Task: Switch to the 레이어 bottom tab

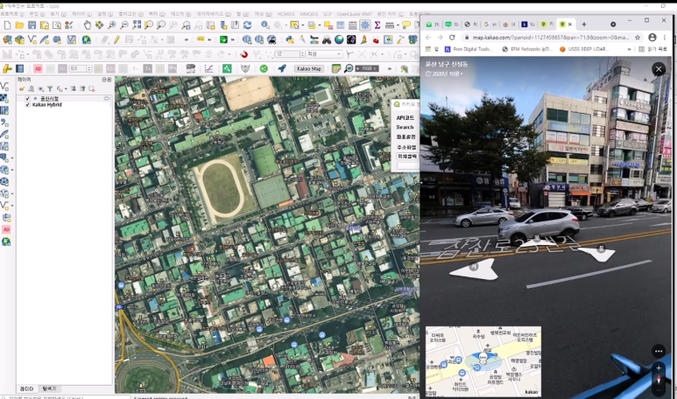Action: click(27, 389)
